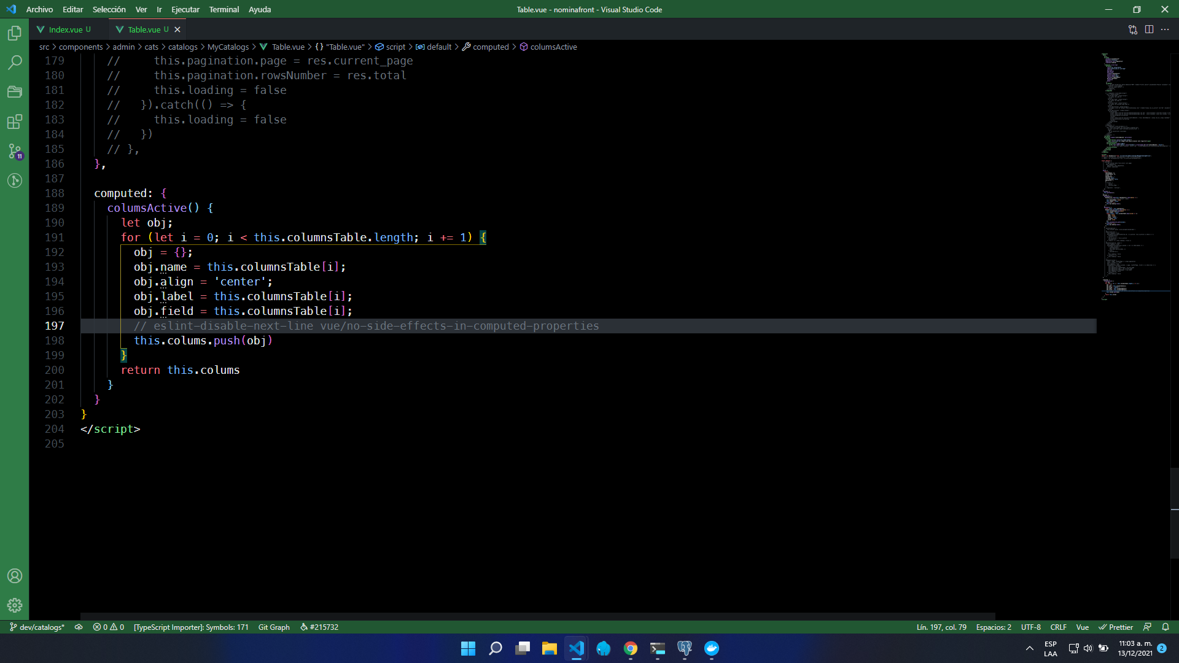The image size is (1179, 663).
Task: Open the Ayuda menu
Action: (260, 9)
